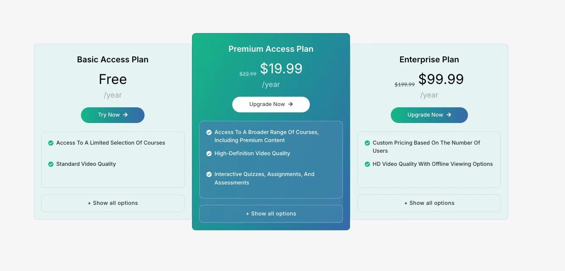565x271 pixels.
Task: Expand all options for Basic Access Plan
Action: click(113, 203)
